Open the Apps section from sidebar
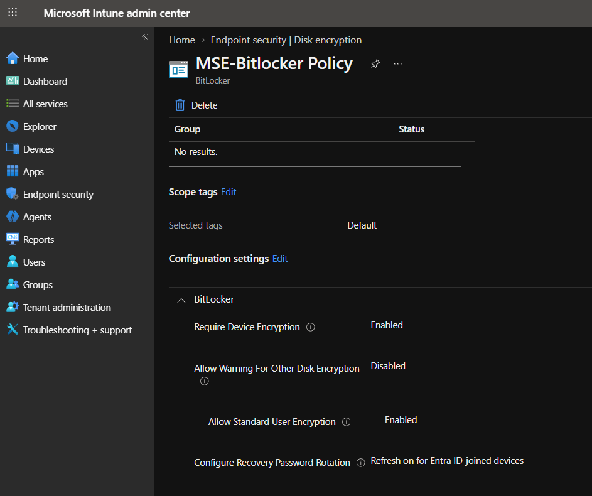Image resolution: width=592 pixels, height=496 pixels. coord(33,171)
